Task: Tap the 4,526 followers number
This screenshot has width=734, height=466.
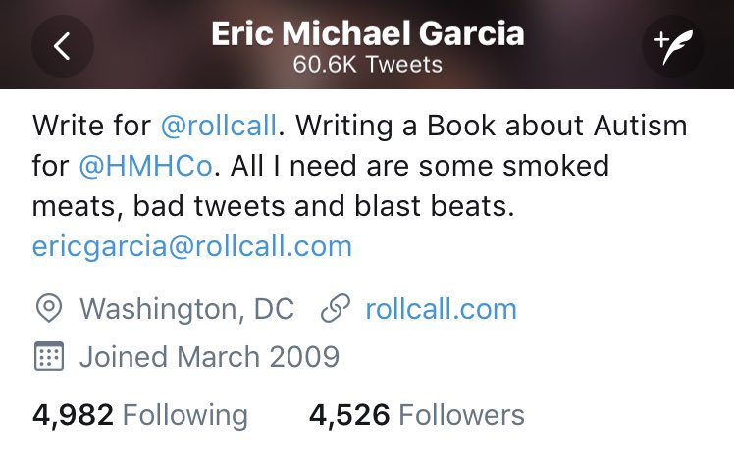Action: [349, 415]
